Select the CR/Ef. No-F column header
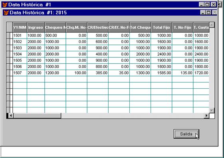This screenshot has height=158, width=224. (x=119, y=27)
